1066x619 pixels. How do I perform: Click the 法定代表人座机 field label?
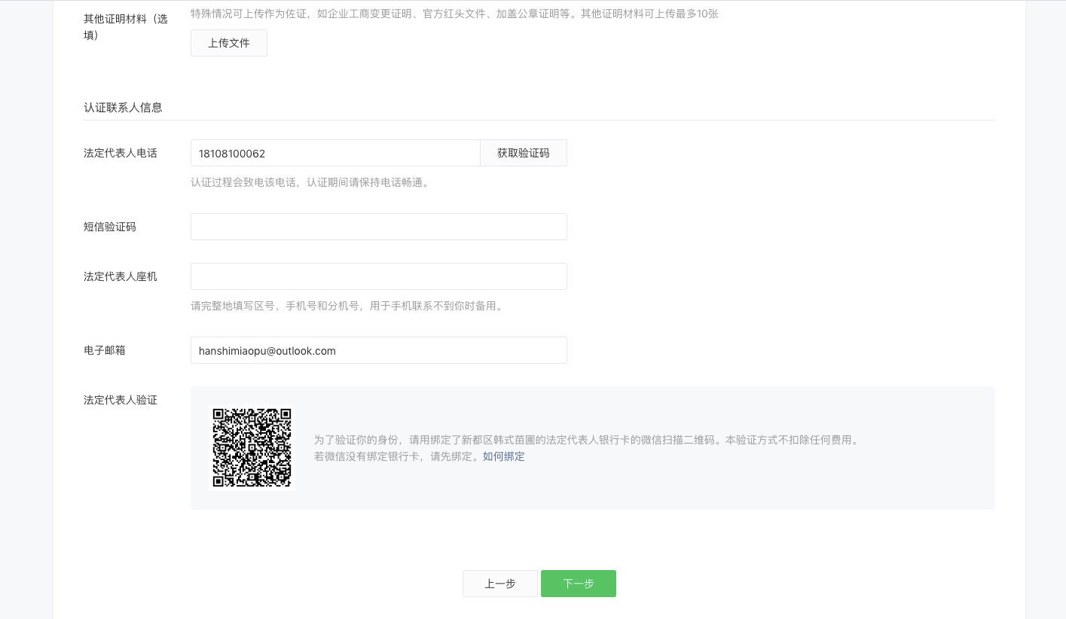tap(121, 276)
